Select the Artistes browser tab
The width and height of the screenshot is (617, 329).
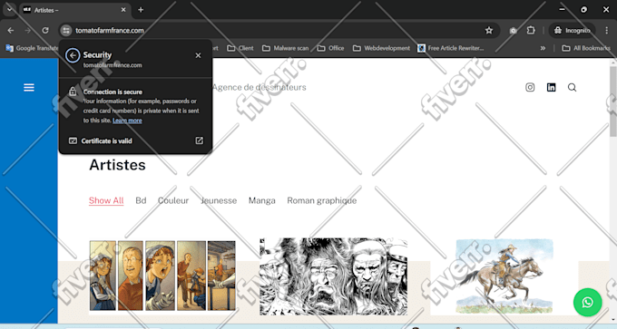(x=74, y=10)
